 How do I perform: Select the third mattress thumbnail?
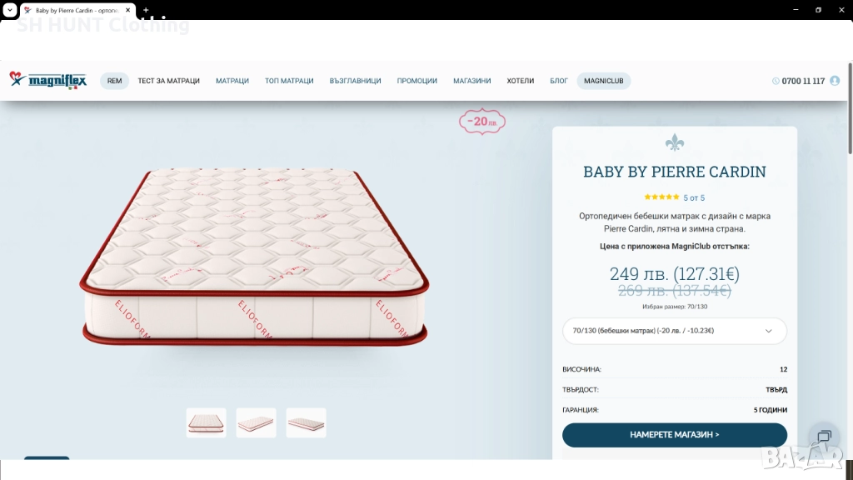coord(307,422)
